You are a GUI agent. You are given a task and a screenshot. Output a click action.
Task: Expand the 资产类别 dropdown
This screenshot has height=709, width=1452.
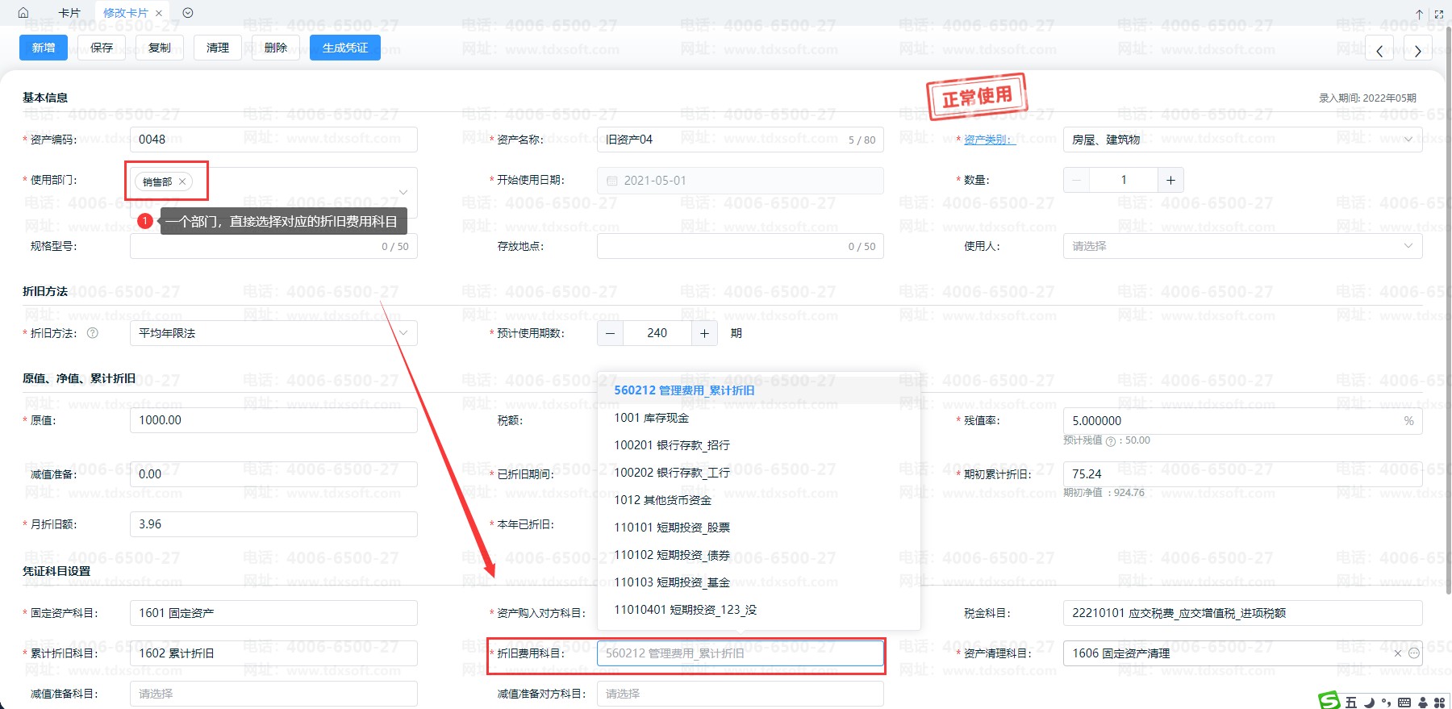(x=1408, y=140)
